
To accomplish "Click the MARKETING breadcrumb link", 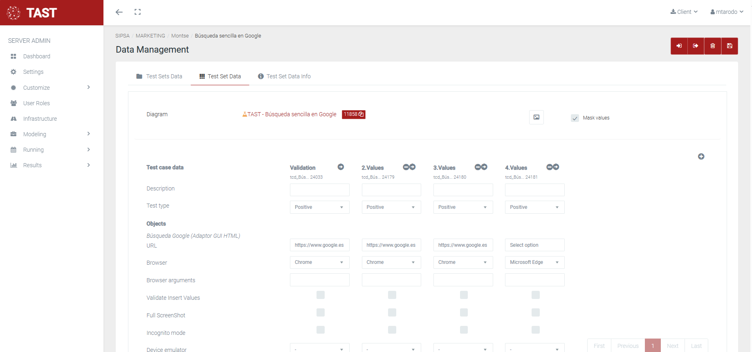I will click(x=150, y=36).
